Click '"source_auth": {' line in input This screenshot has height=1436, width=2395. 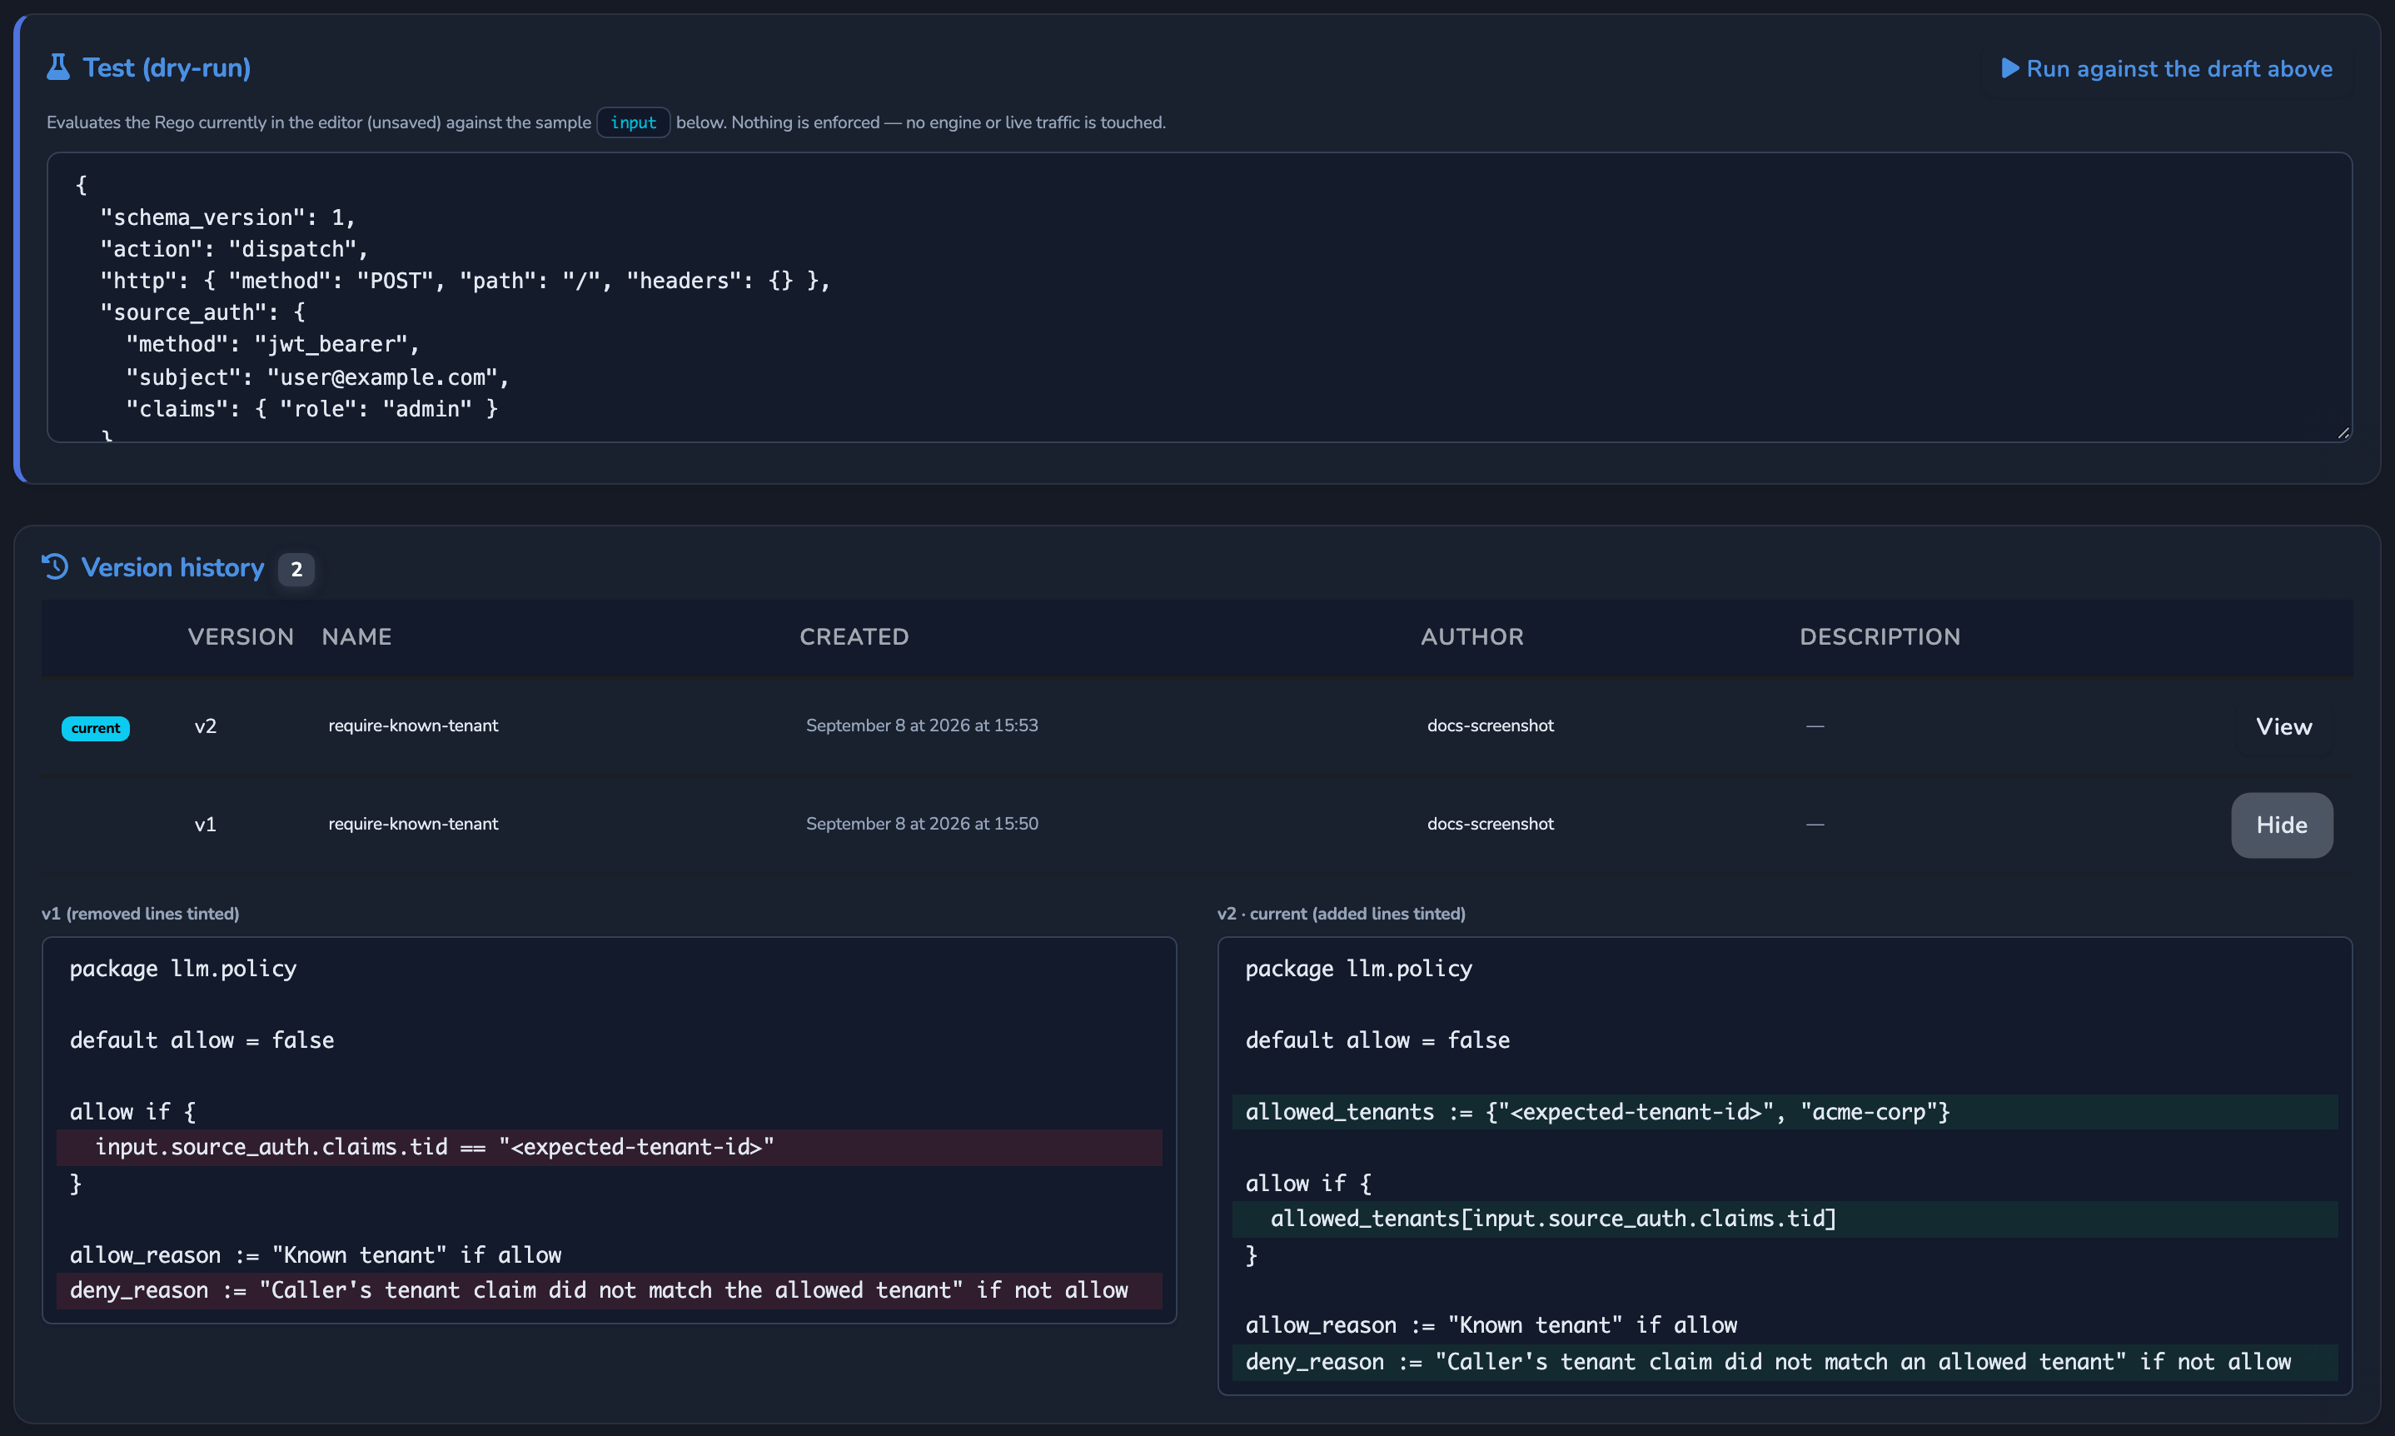pyautogui.click(x=202, y=312)
